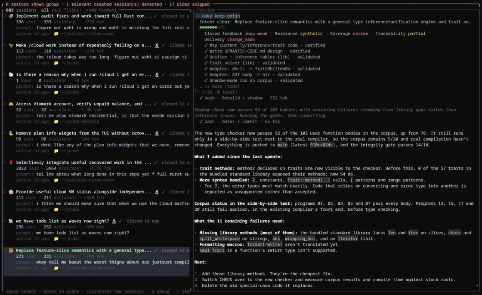The height and width of the screenshot is (295, 482).
Task: Click the snake icon of 'Remove plan info widgets' session
Action: tap(11, 133)
